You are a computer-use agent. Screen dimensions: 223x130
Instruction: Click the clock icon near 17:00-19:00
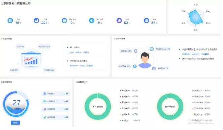point(151,49)
